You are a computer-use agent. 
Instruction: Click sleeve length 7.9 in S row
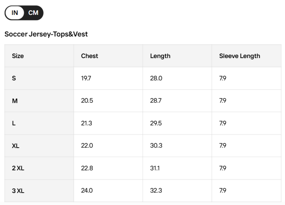pyautogui.click(x=223, y=78)
